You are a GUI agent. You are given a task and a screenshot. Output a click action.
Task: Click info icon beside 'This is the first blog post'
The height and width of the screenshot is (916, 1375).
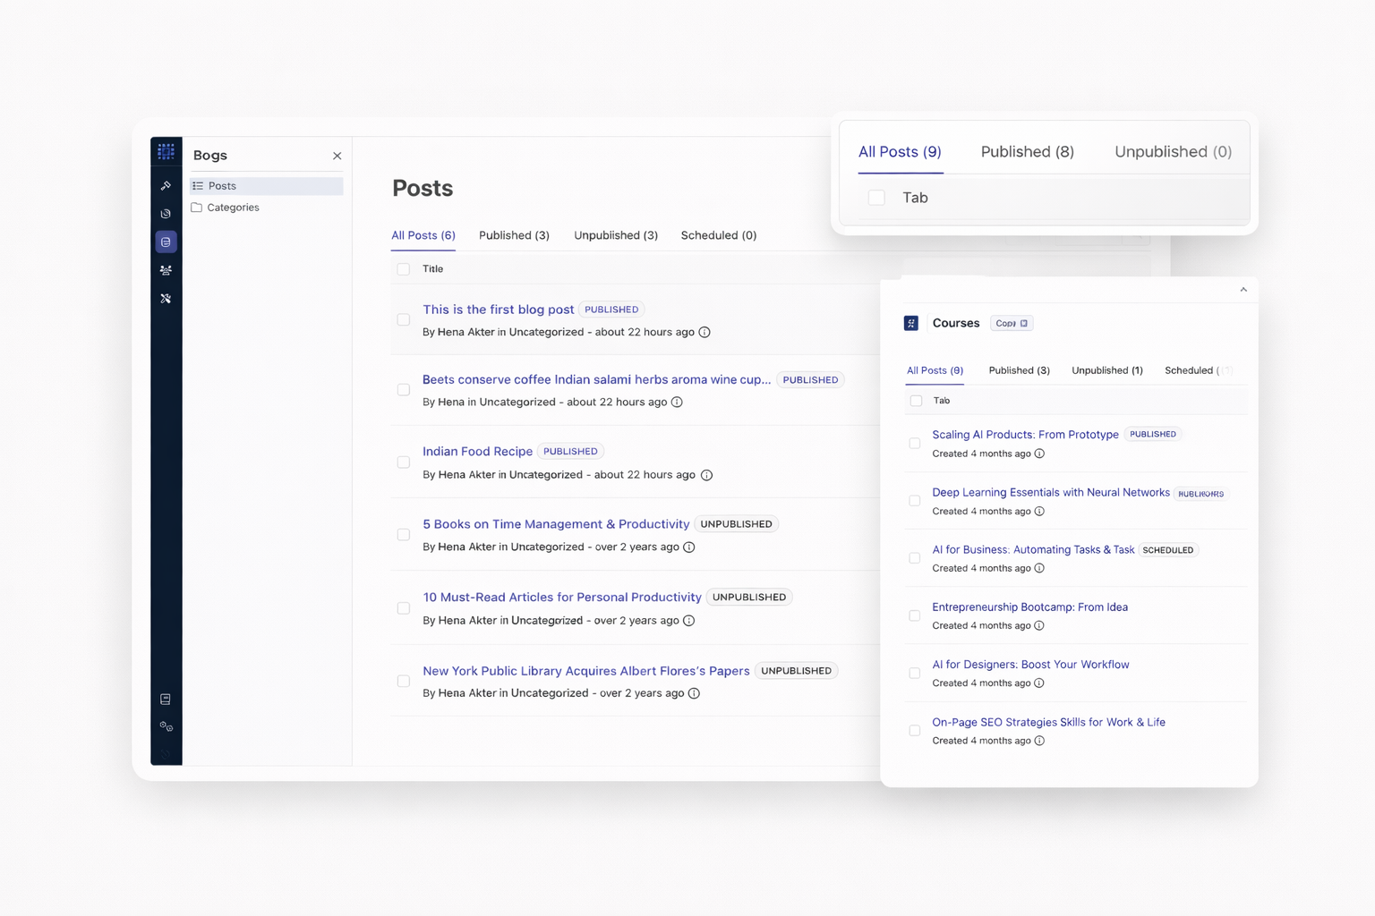[x=705, y=333]
